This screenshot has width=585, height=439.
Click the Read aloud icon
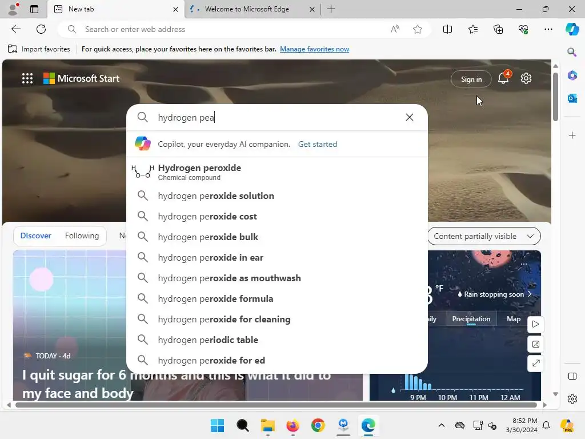point(395,29)
